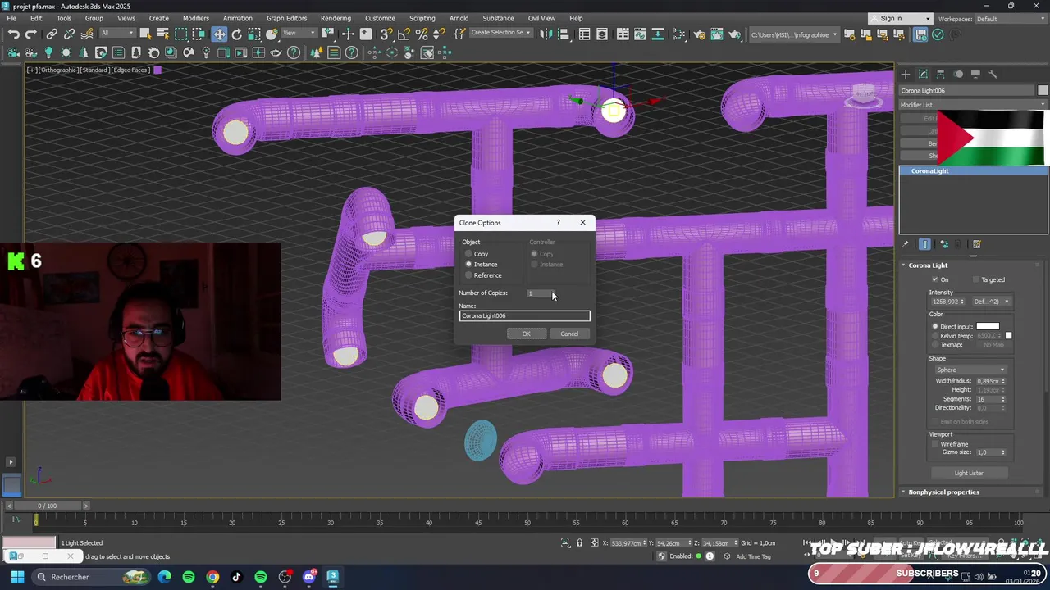Open the Graph Editors menu
The height and width of the screenshot is (590, 1050).
(286, 18)
